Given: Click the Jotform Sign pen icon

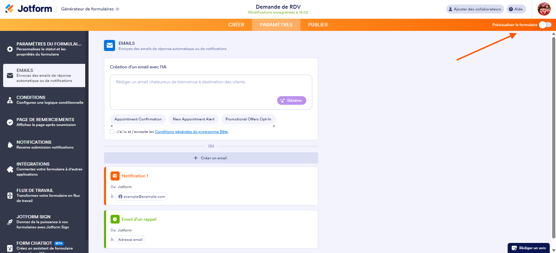Looking at the screenshot, I should 10,222.
